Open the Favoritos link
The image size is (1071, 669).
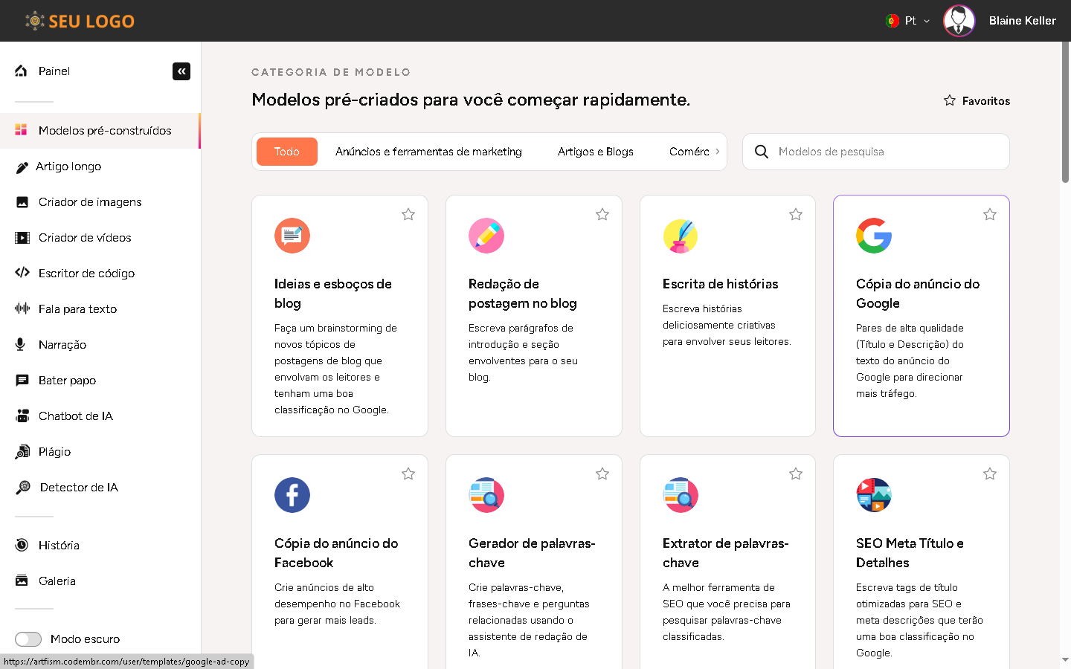[x=977, y=101]
